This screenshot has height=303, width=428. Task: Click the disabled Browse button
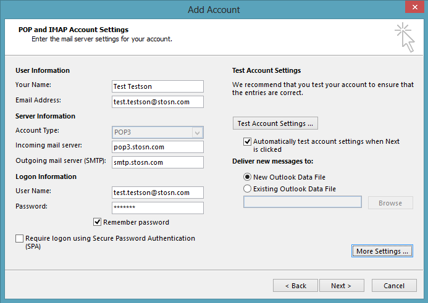pyautogui.click(x=390, y=203)
